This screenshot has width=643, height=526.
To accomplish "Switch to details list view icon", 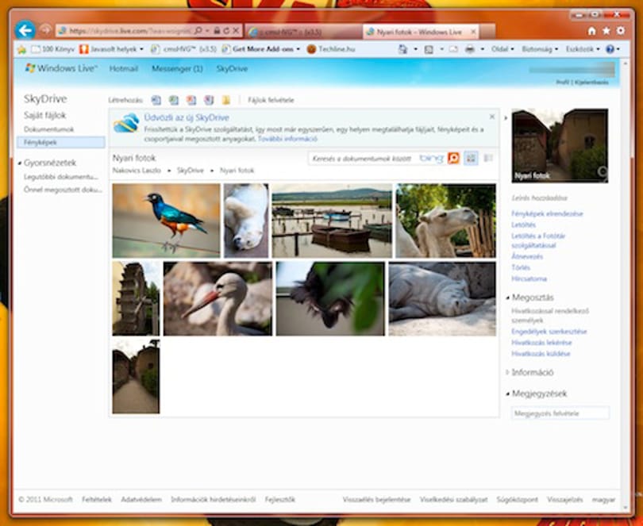I will point(488,158).
